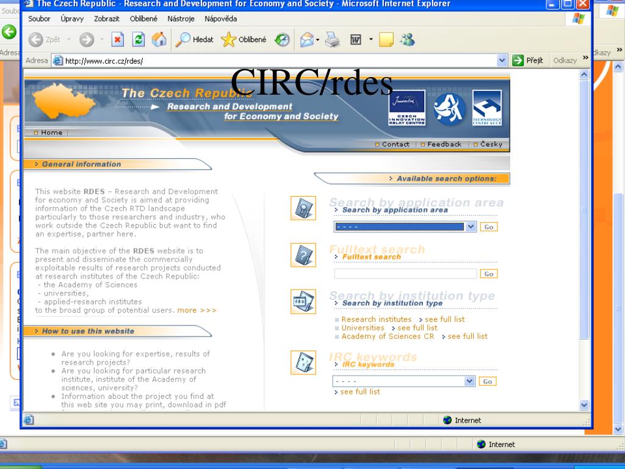This screenshot has height=469, width=625.
Task: Click 'see full list' beside Research institutes
Action: pyautogui.click(x=444, y=319)
